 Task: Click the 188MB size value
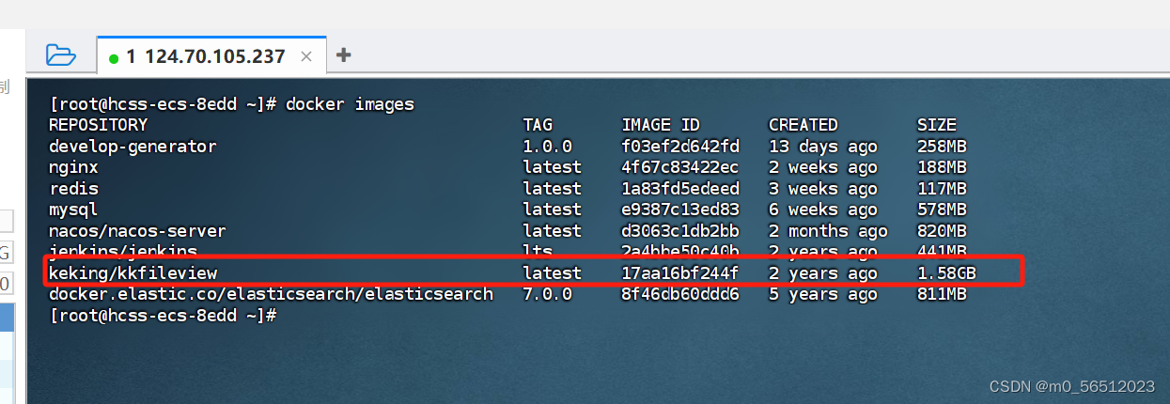(942, 167)
